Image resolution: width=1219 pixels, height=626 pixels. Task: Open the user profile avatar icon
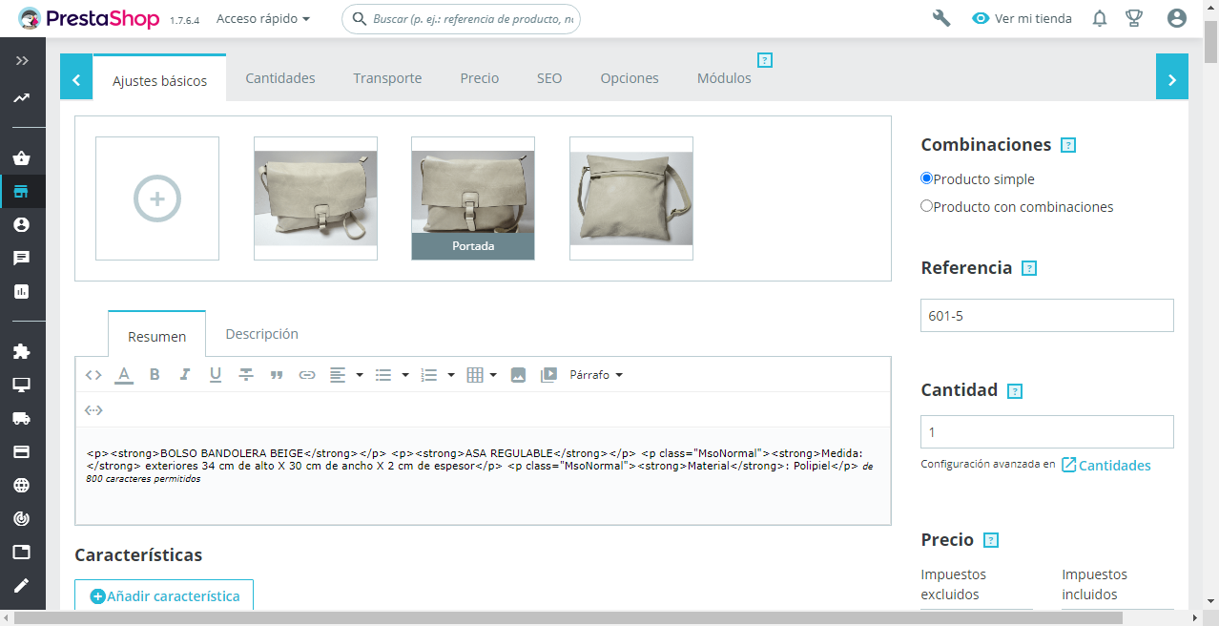tap(1176, 18)
